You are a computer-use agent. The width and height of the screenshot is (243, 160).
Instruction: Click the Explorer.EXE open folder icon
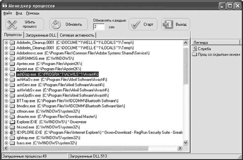[12, 121]
